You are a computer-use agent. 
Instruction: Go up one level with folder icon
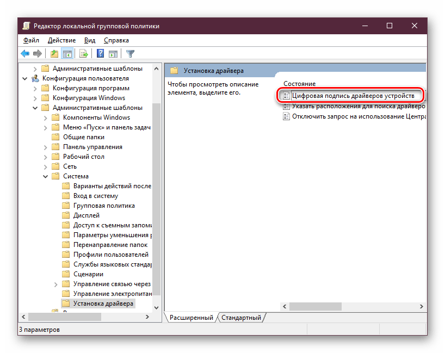pos(54,53)
